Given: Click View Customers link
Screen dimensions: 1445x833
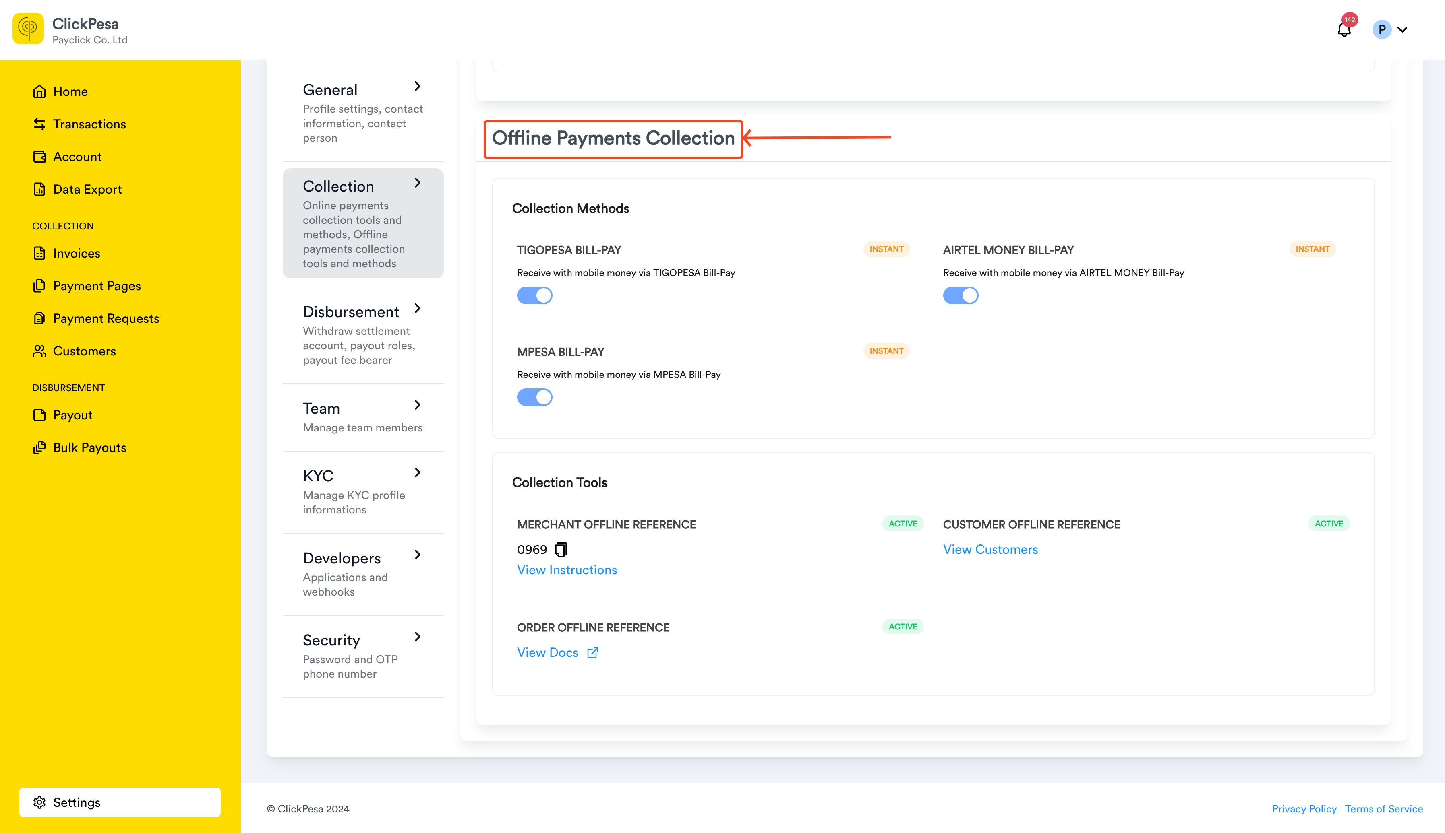Looking at the screenshot, I should coord(990,550).
